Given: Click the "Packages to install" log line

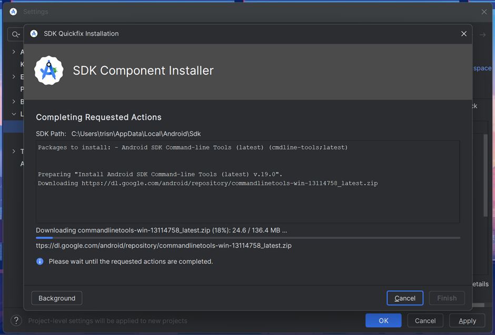Looking at the screenshot, I should tap(193, 147).
